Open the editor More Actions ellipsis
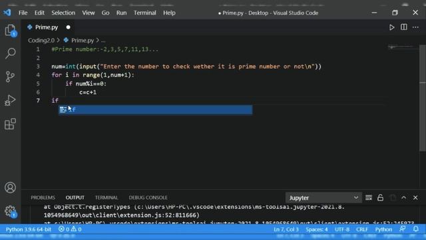The image size is (426, 240). tap(415, 27)
